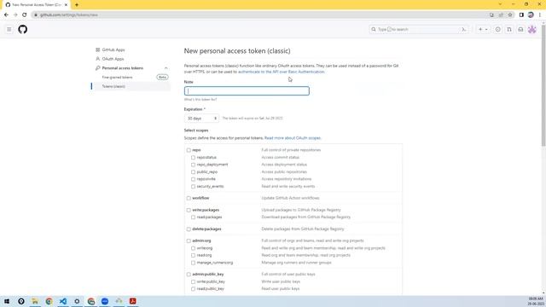Check the write:public_key scope
546x307 pixels.
click(194, 281)
